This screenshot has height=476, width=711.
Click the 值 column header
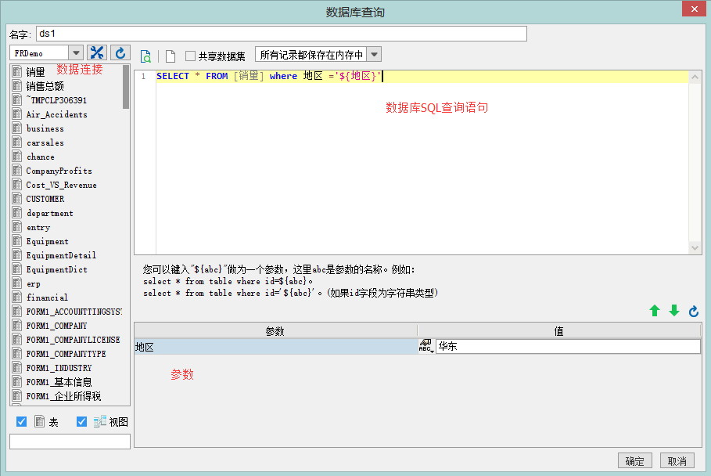tap(558, 331)
